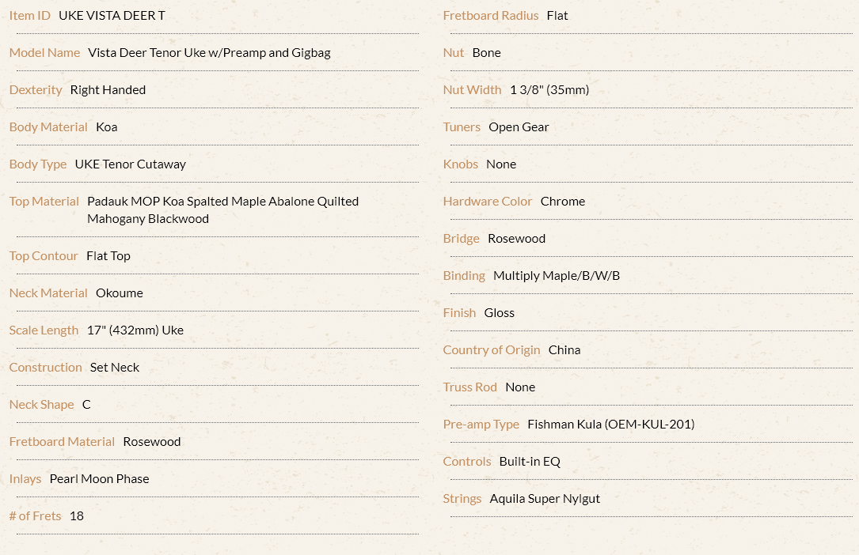Click the Binding Multiply Maple value
This screenshot has width=859, height=555.
coord(557,276)
